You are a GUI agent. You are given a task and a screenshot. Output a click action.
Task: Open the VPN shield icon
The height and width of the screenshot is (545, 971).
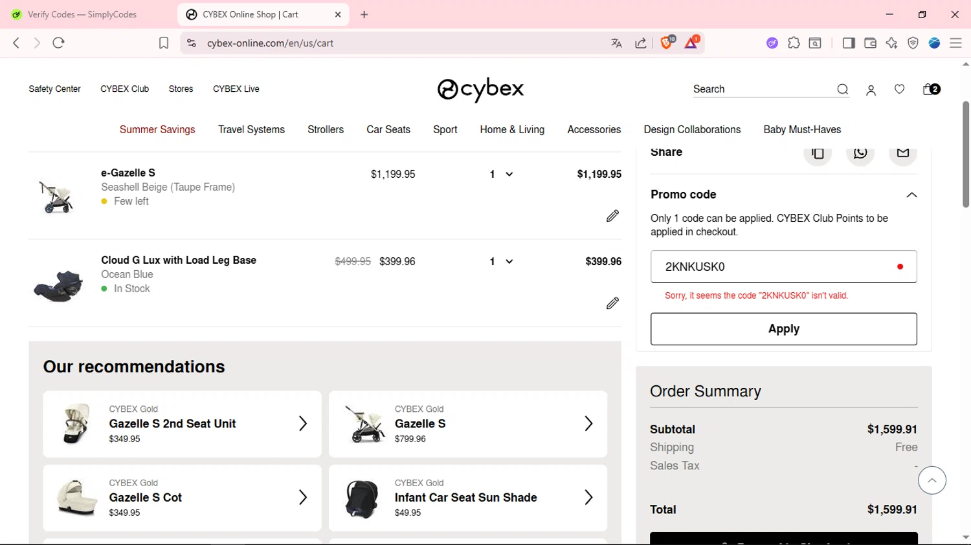click(913, 43)
